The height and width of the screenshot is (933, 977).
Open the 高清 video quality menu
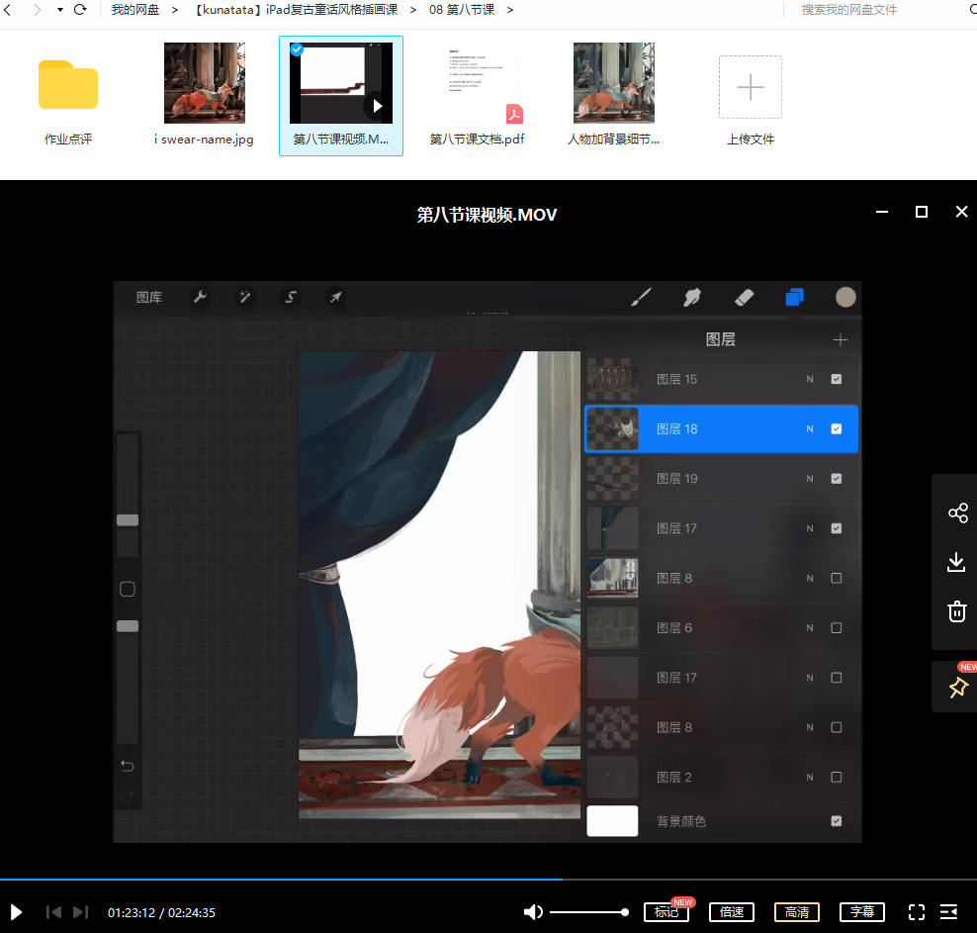[x=797, y=912]
